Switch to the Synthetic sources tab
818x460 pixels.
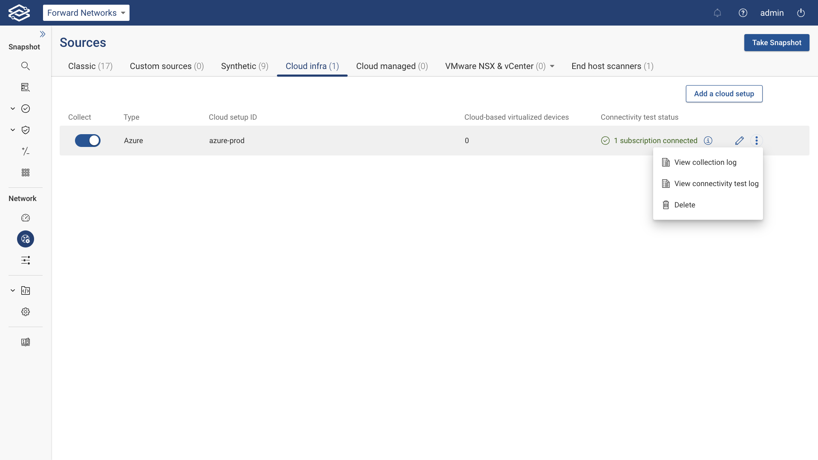[x=245, y=66]
